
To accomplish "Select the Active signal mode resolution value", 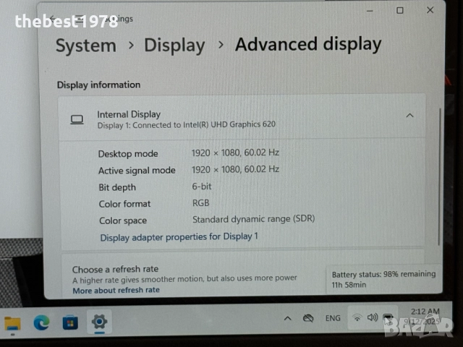I will point(235,169).
